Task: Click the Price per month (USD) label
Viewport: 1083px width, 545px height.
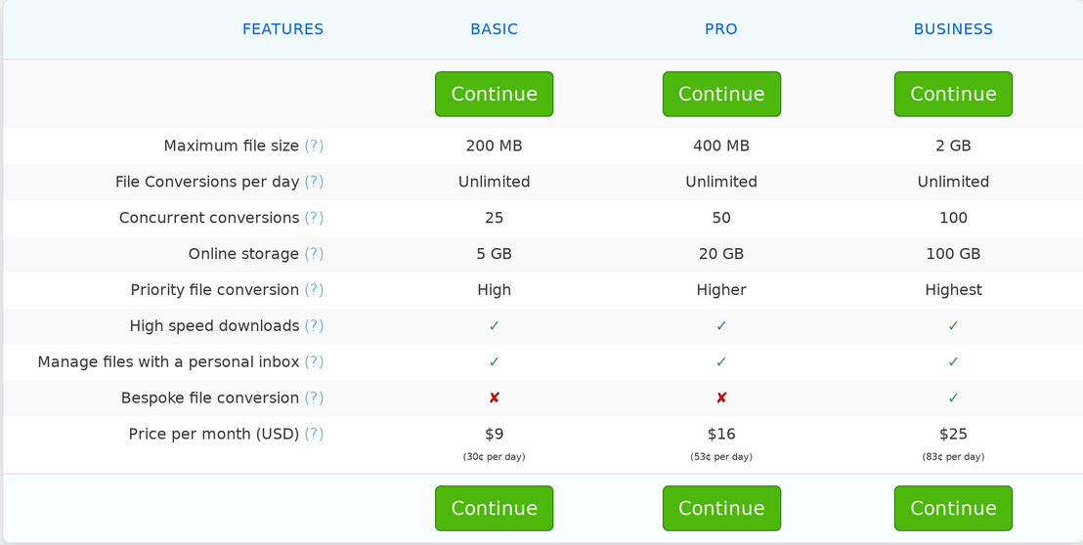Action: pos(214,434)
